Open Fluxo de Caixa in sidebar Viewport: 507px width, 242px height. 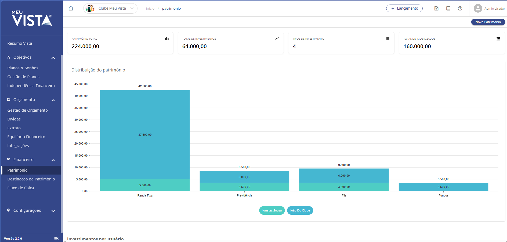[21, 188]
